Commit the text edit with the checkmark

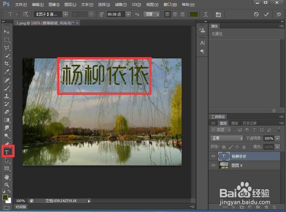[x=266, y=14]
